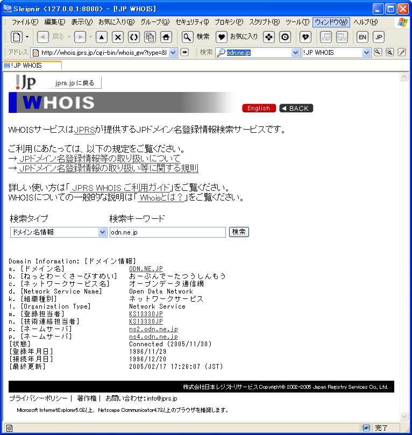The width and height of the screenshot is (412, 435).
Task: Run search with the magnifier icon at far right
Action: coord(378,52)
